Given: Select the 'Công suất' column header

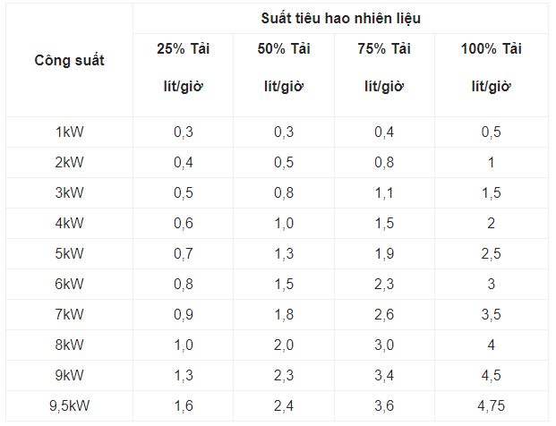Looking at the screenshot, I should pos(69,61).
